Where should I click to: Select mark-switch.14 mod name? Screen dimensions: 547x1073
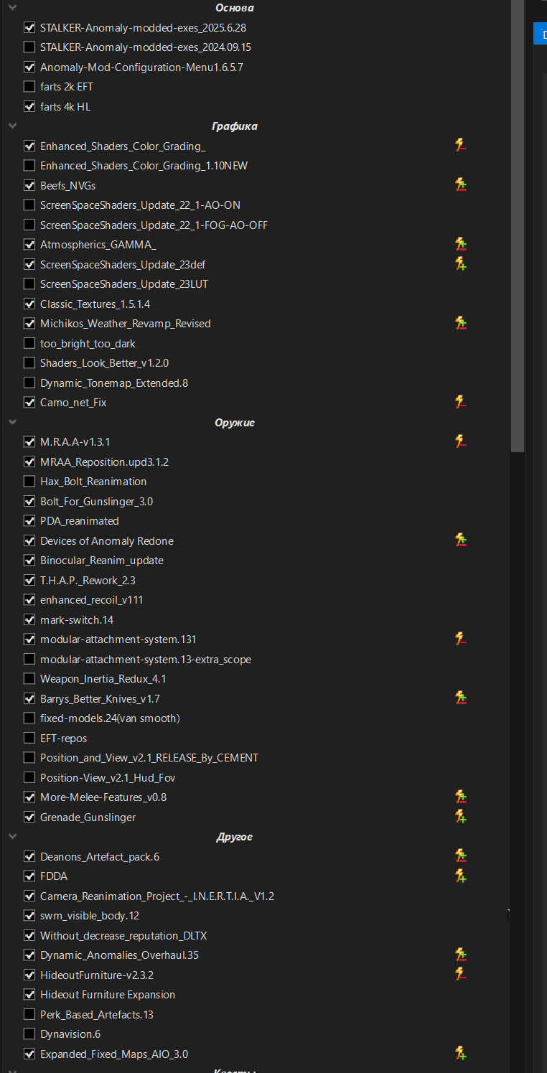point(77,619)
